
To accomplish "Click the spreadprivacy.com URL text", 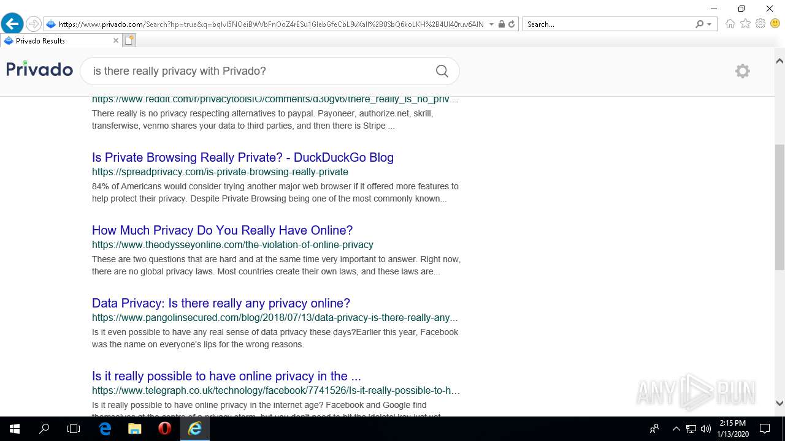I will pyautogui.click(x=220, y=172).
